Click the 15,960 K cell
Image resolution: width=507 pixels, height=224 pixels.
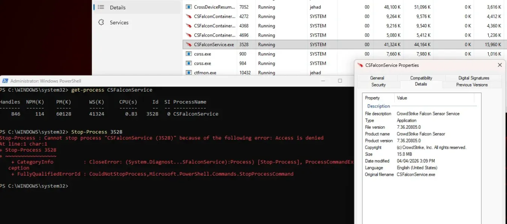pos(492,45)
